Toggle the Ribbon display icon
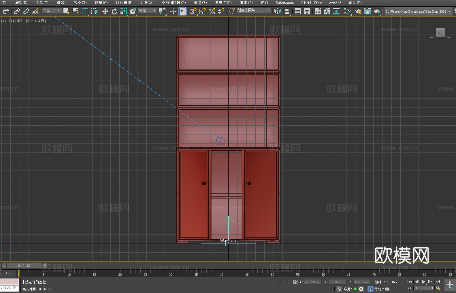This screenshot has width=456, height=293. (x=318, y=11)
